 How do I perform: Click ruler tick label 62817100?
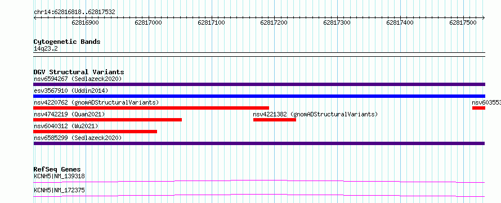(211, 22)
